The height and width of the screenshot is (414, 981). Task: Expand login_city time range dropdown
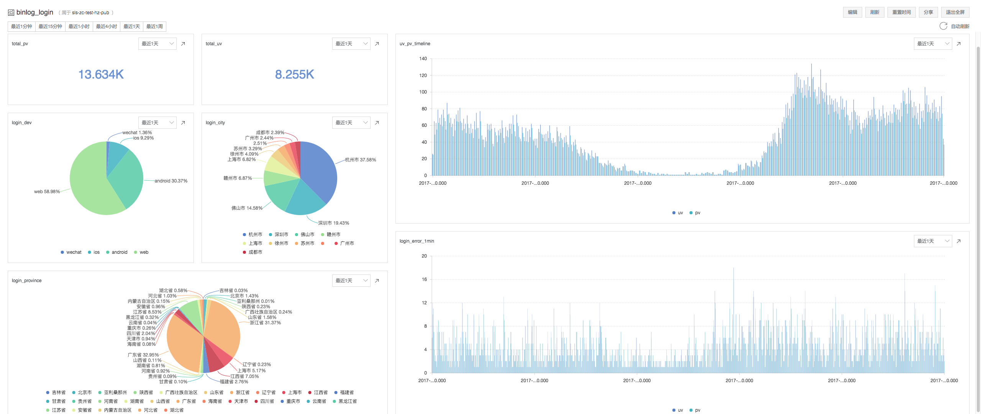point(351,123)
